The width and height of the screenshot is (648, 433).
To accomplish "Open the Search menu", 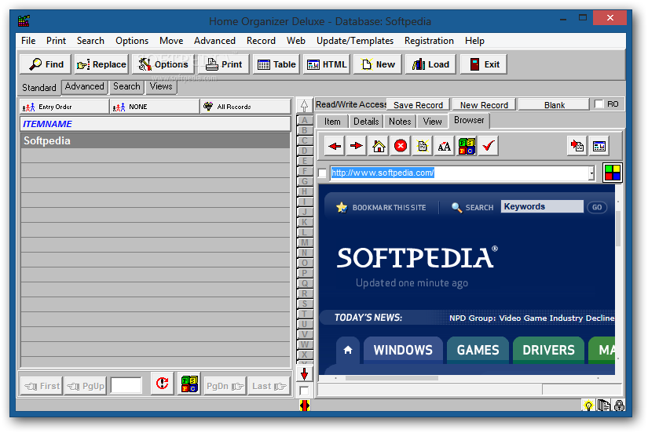I will click(x=90, y=41).
